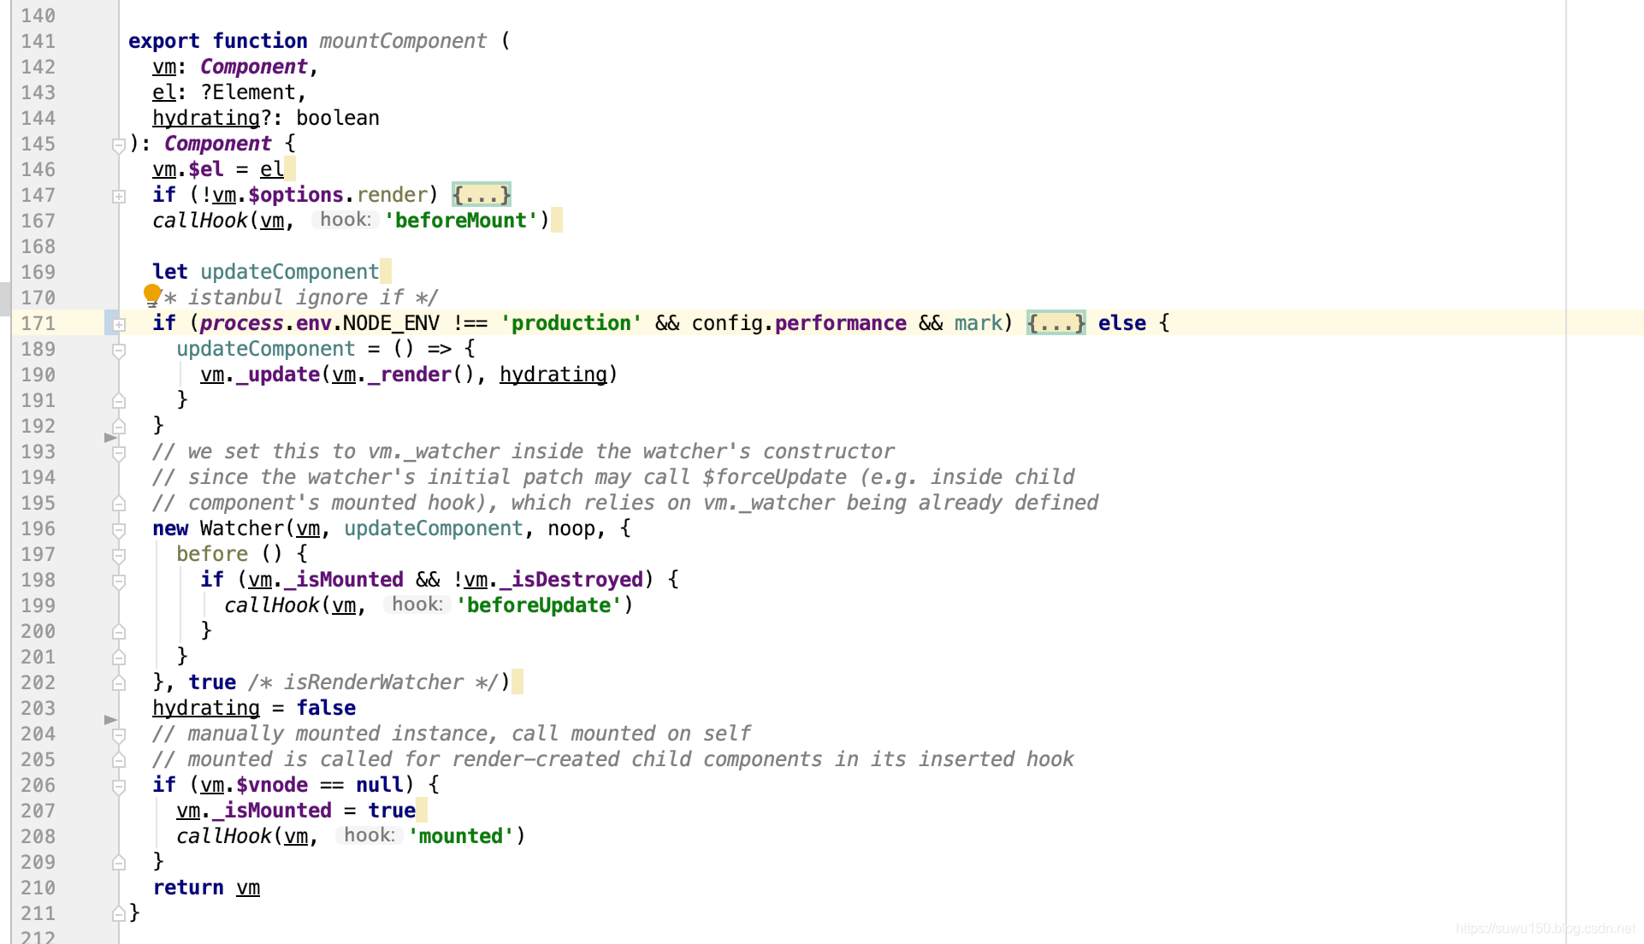The width and height of the screenshot is (1644, 944).
Task: Click the $options property on line 147
Action: point(295,195)
